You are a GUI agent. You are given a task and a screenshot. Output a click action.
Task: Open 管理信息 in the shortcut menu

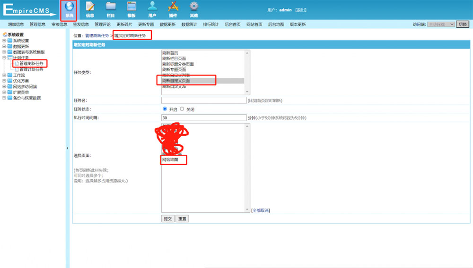point(37,25)
